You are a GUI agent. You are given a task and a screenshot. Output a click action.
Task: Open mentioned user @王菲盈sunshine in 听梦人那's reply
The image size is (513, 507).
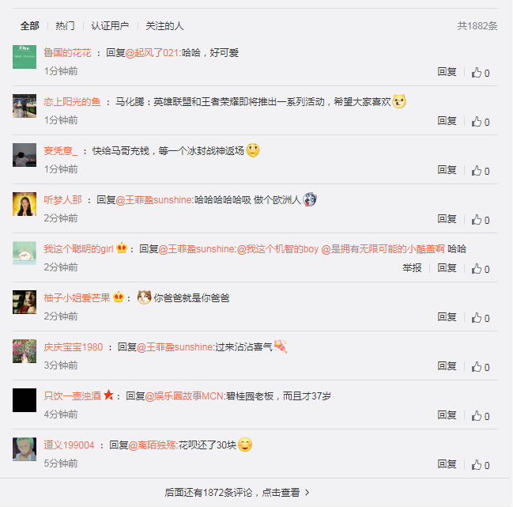(x=154, y=200)
